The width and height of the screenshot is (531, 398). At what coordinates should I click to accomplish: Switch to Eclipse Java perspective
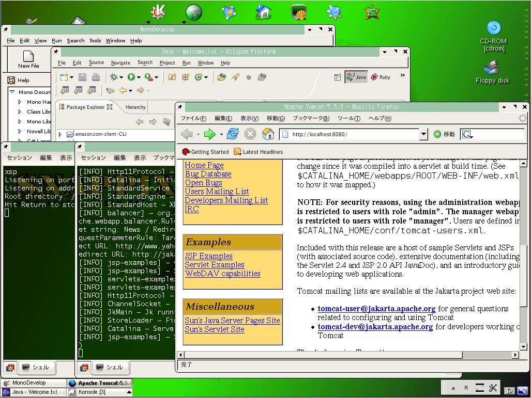(x=356, y=77)
